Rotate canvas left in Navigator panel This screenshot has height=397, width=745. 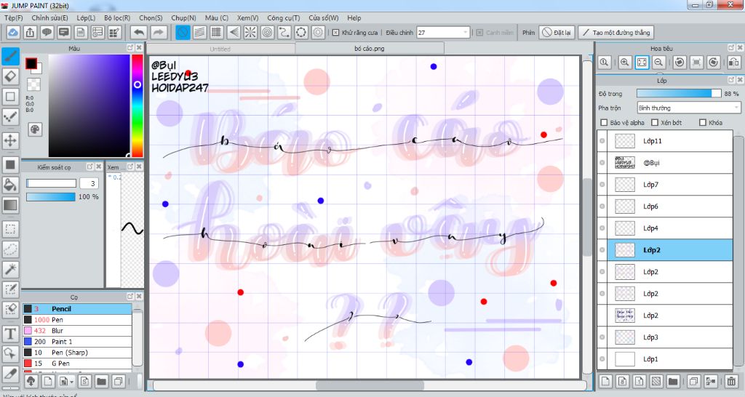coord(680,63)
